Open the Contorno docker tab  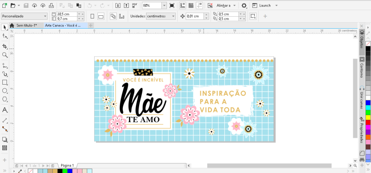(362, 68)
